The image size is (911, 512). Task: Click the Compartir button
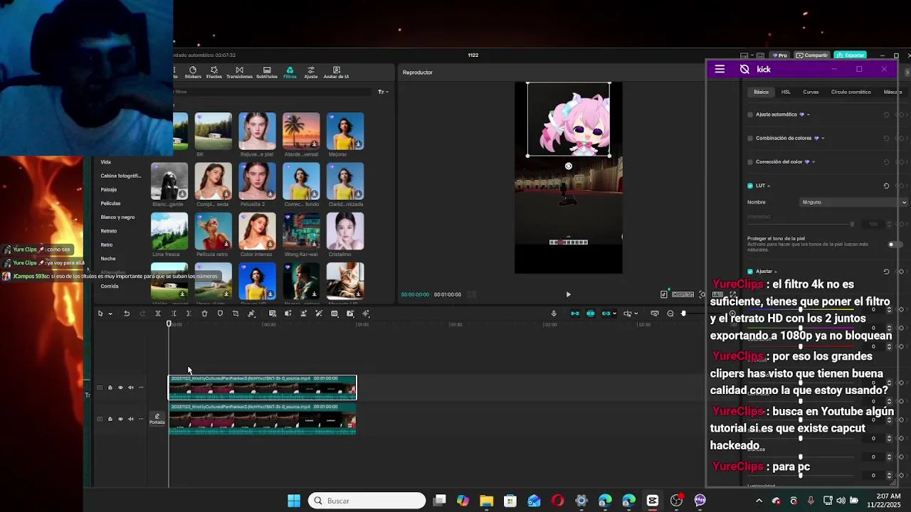click(812, 55)
